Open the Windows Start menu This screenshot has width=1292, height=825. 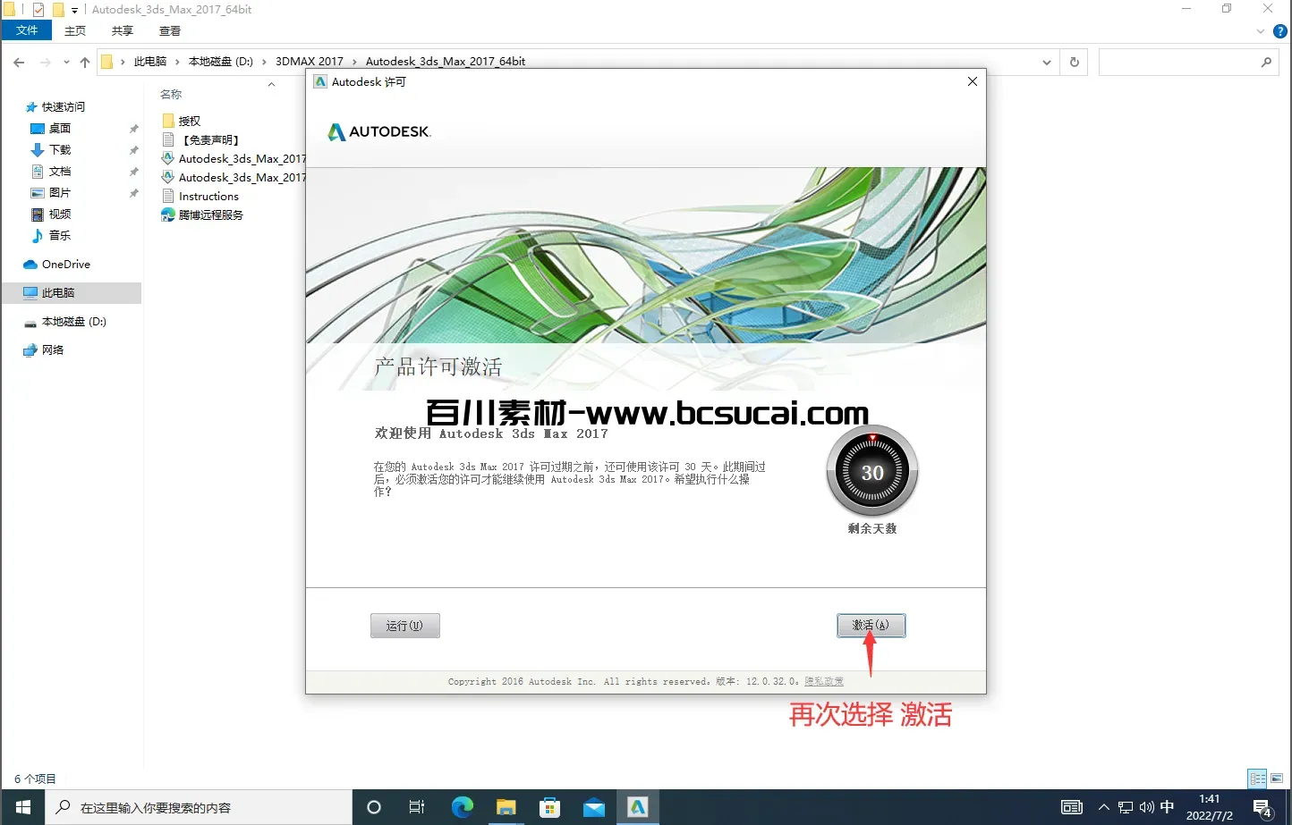pos(22,807)
